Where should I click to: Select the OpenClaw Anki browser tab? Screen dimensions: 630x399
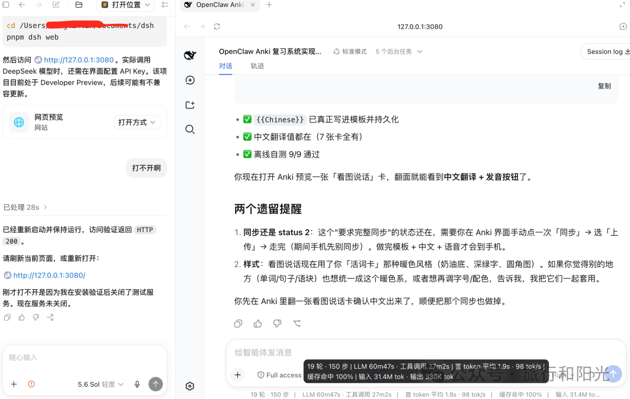click(x=220, y=5)
